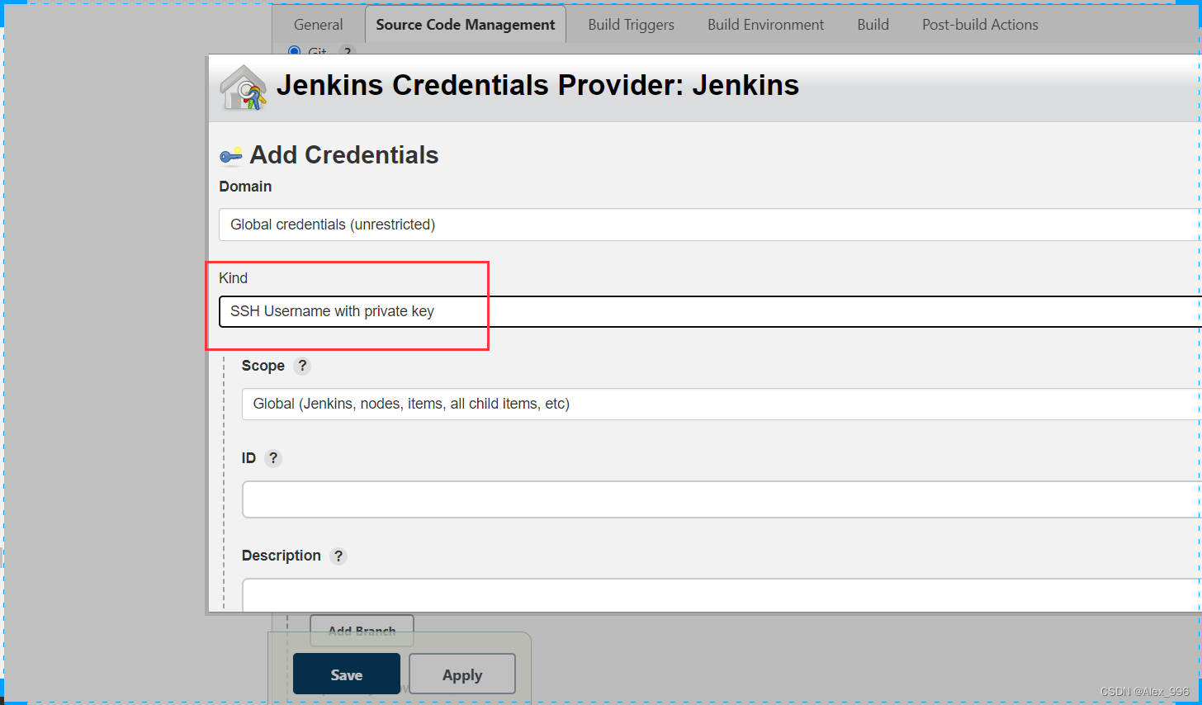This screenshot has height=705, width=1202.
Task: Open Build Environment tab
Action: coord(765,25)
